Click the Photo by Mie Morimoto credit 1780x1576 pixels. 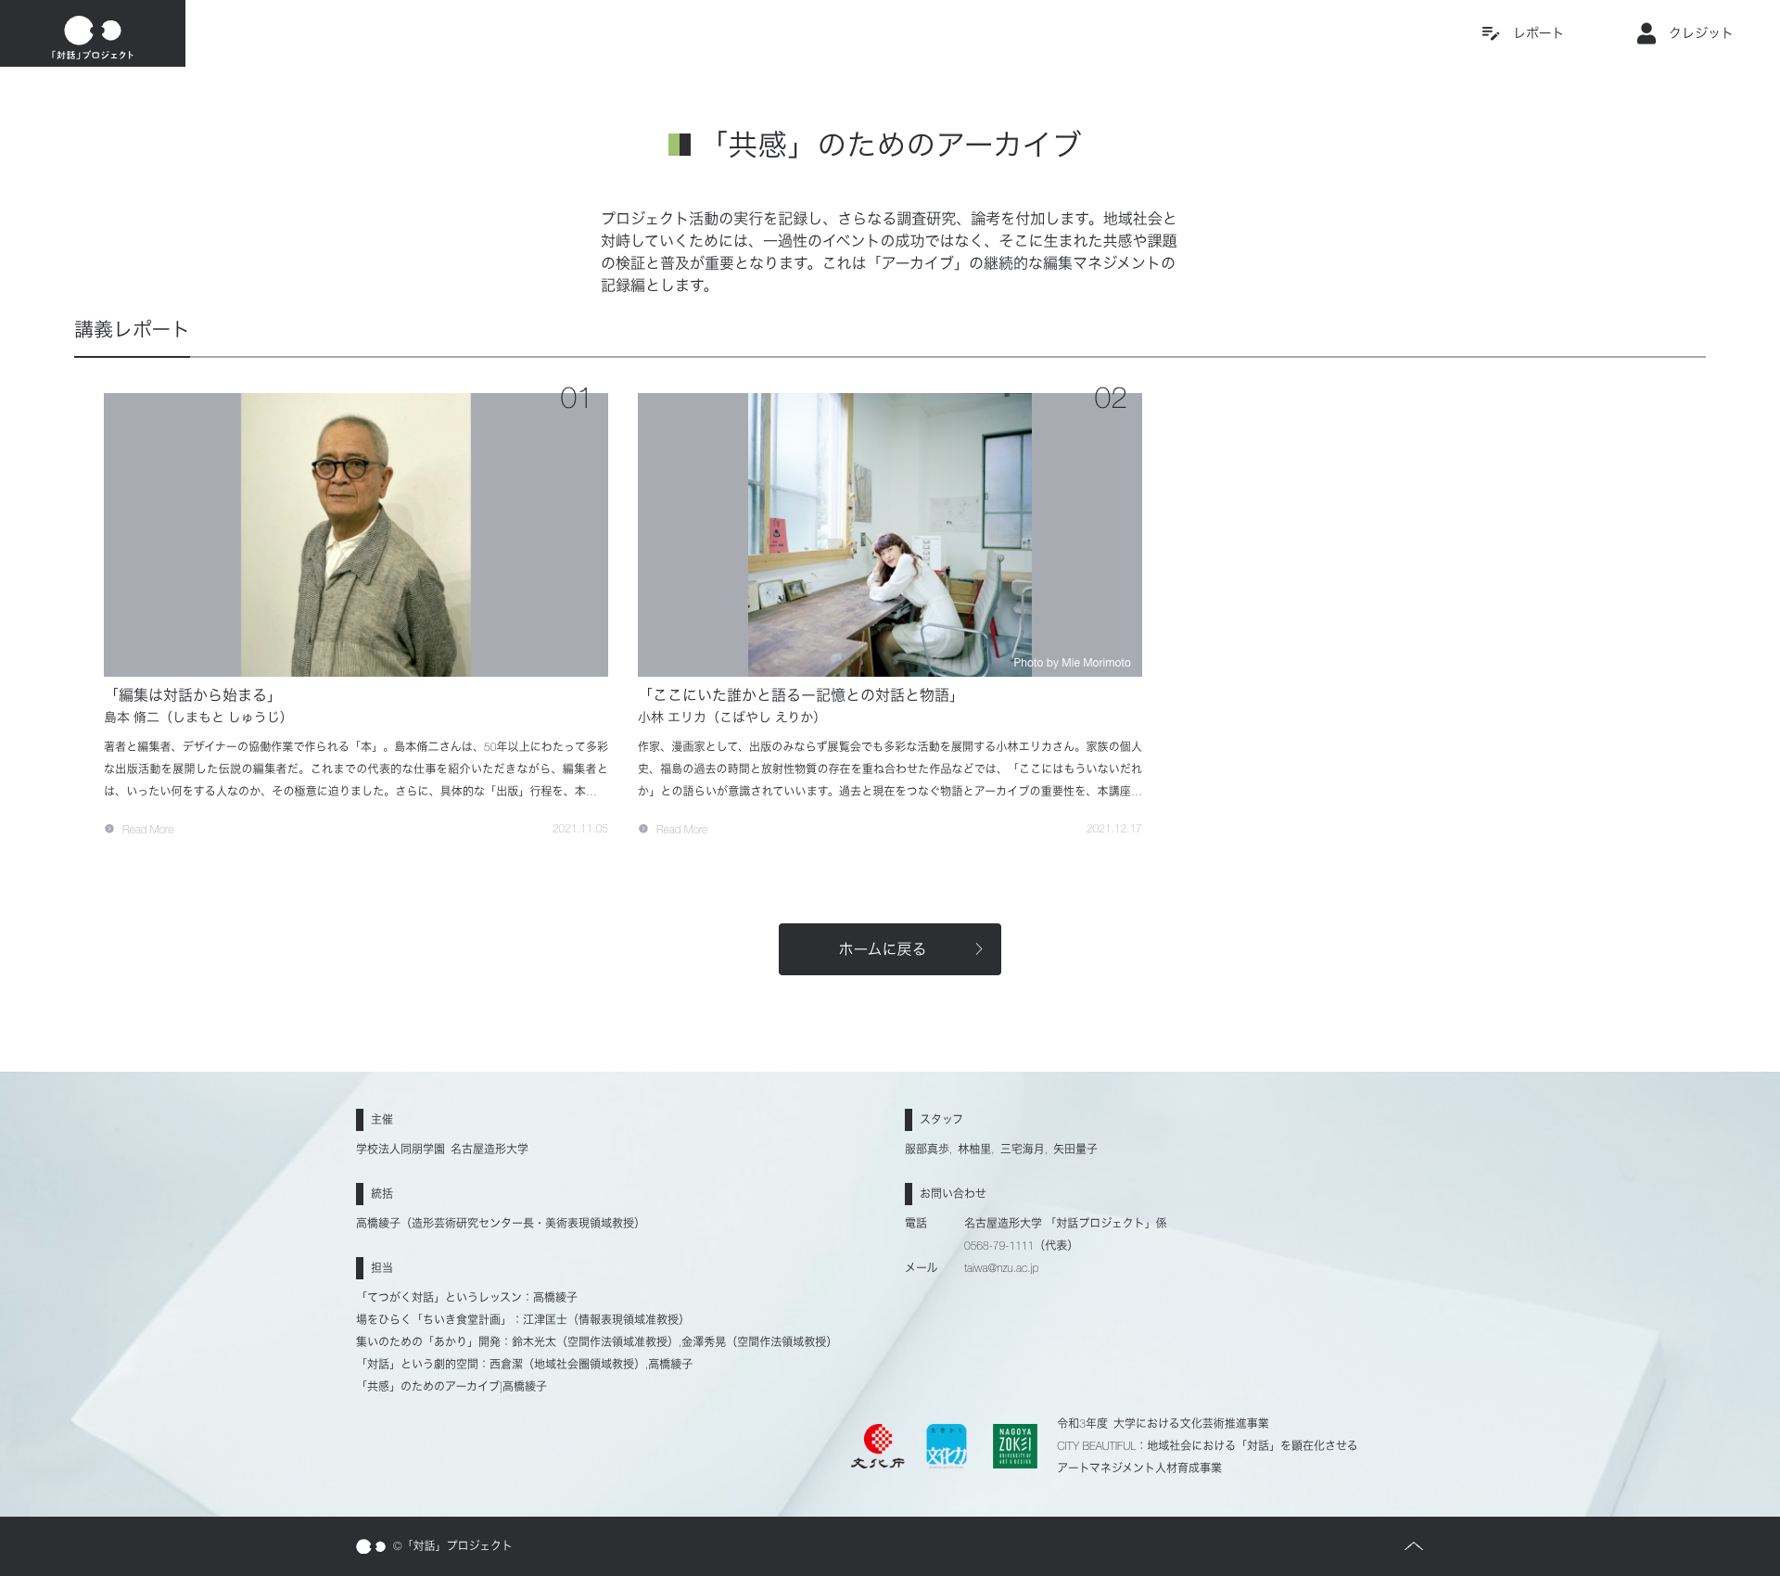pyautogui.click(x=1072, y=663)
